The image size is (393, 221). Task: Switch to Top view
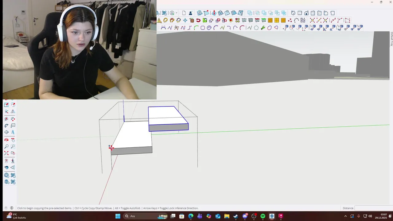[300, 13]
